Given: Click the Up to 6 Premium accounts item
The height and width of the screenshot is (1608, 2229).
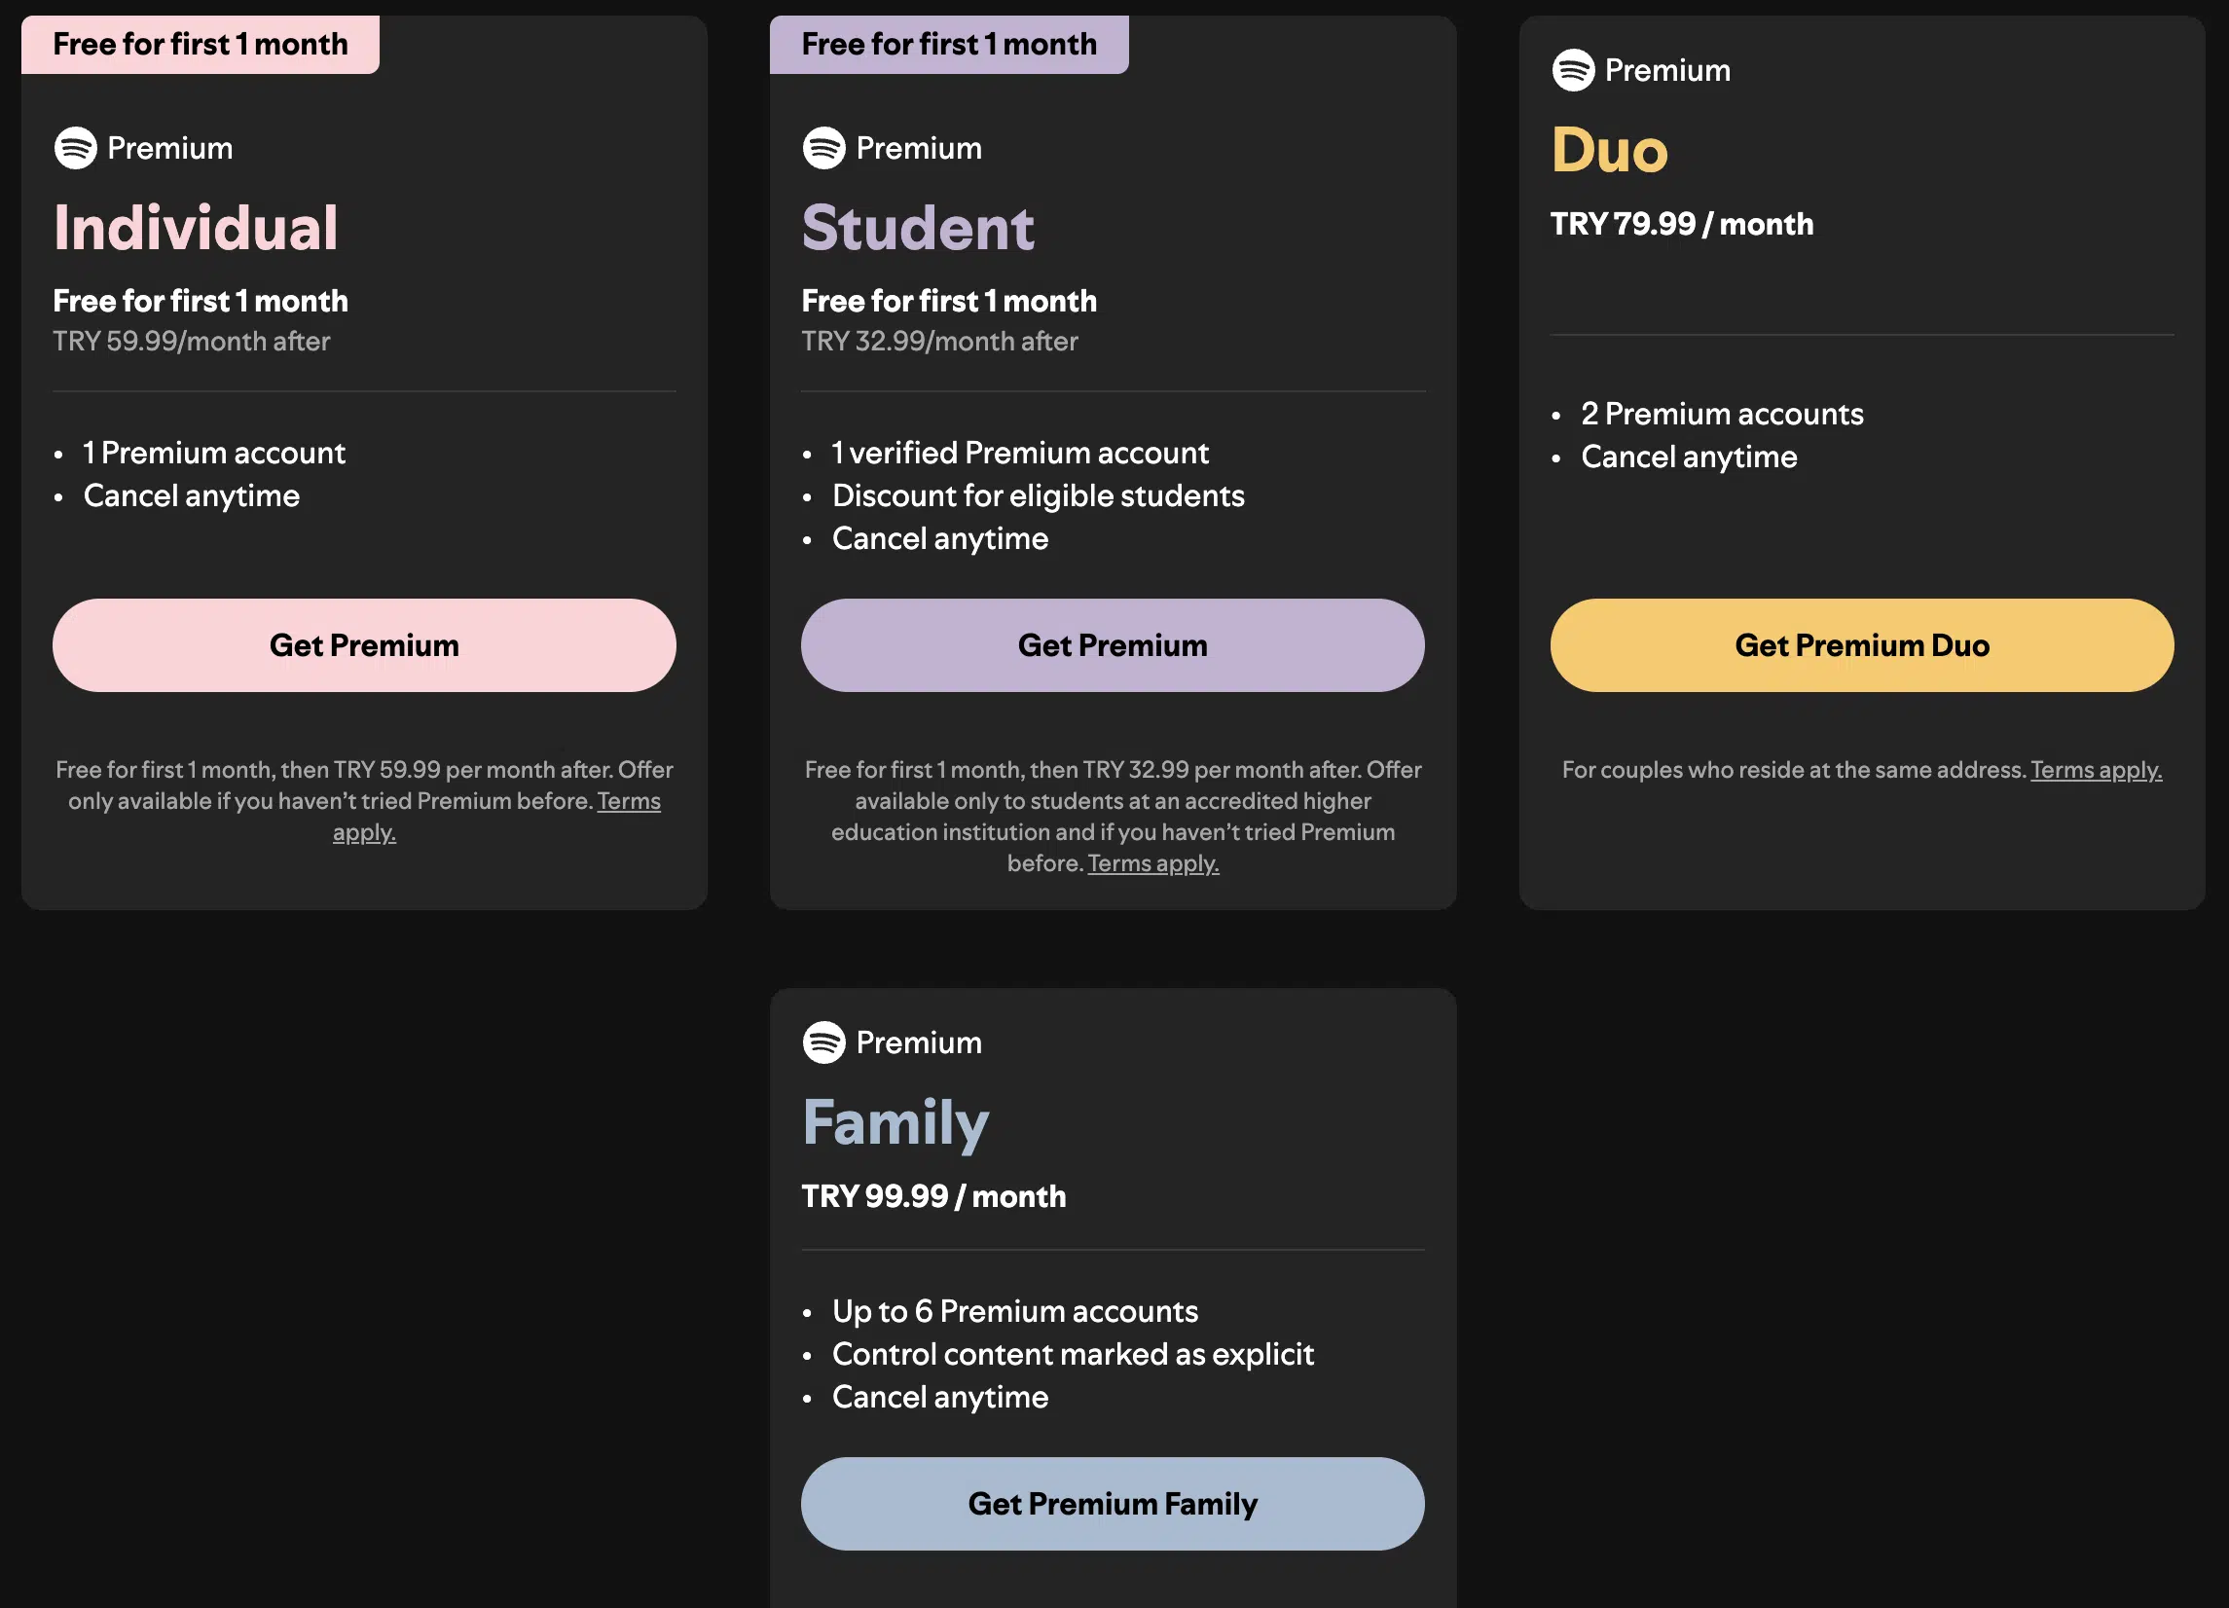Looking at the screenshot, I should tap(1015, 1310).
